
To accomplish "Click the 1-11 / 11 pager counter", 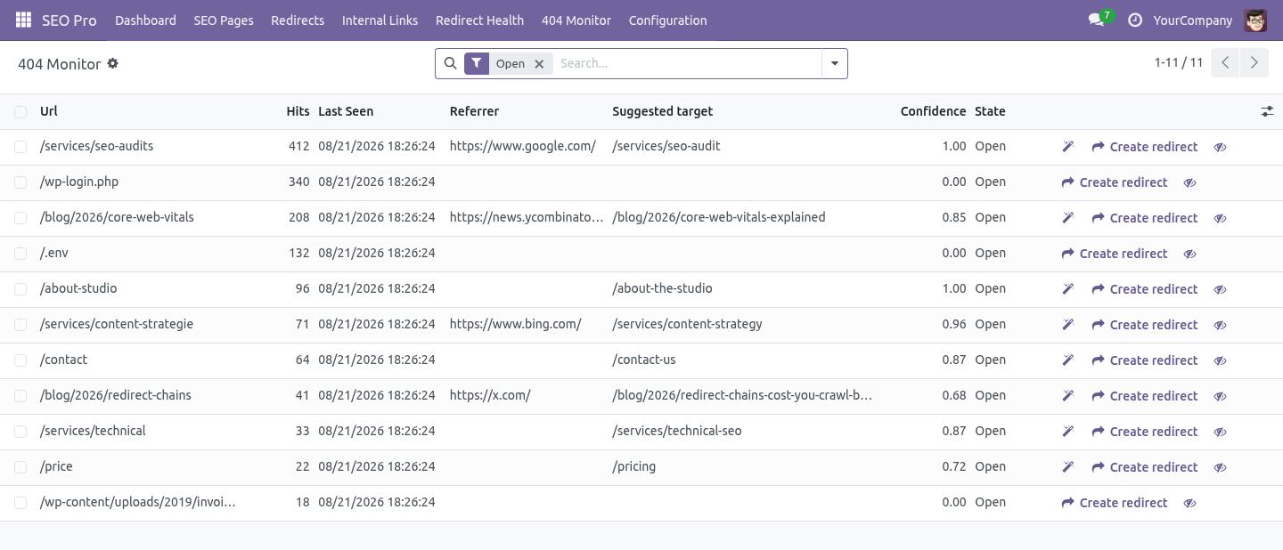I will [1179, 62].
